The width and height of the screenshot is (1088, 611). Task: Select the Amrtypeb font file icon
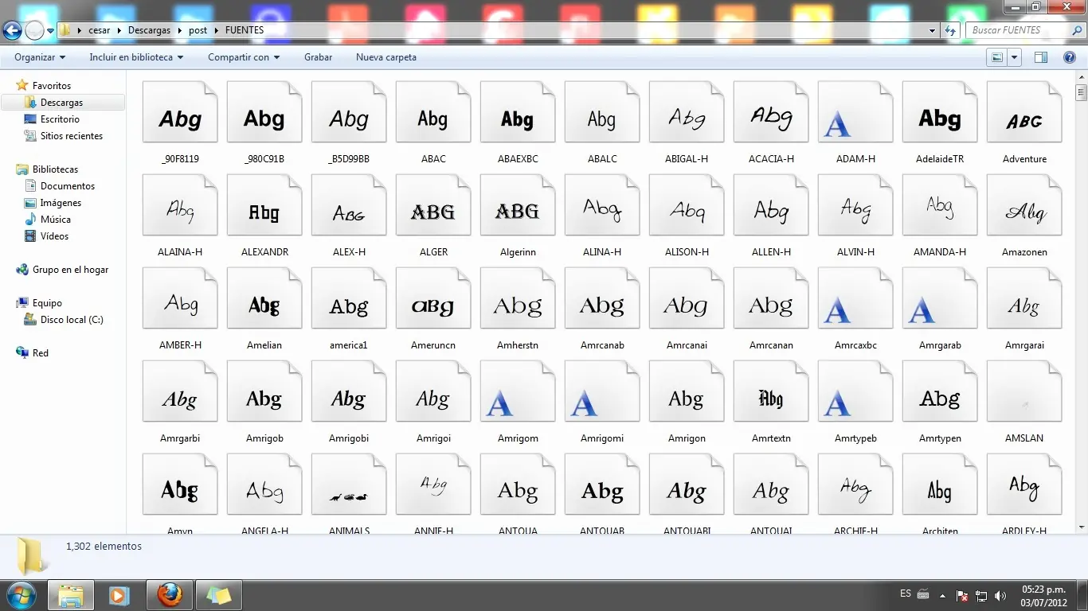855,391
